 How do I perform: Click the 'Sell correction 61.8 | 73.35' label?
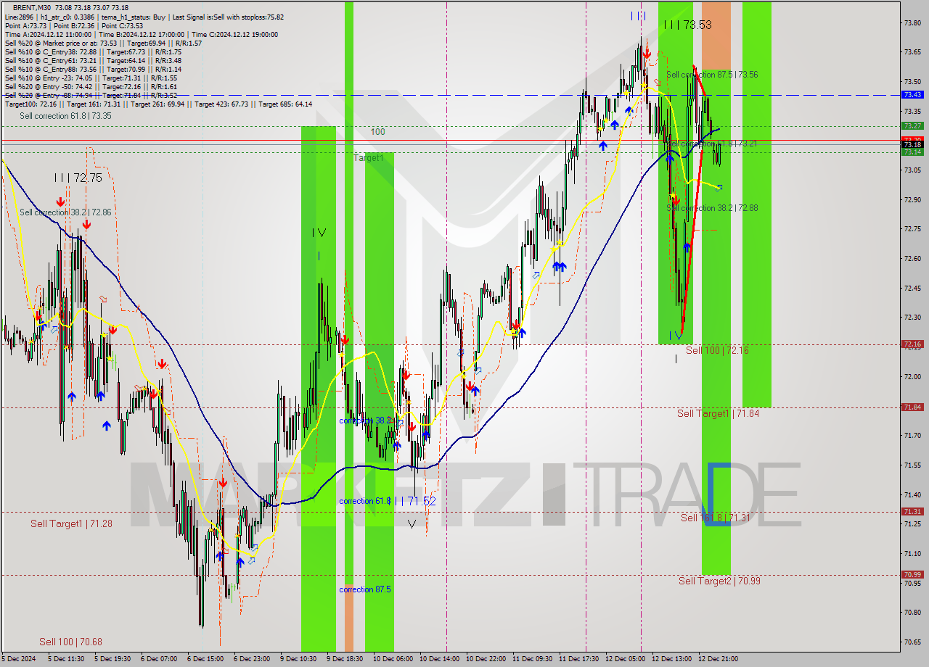(65, 116)
